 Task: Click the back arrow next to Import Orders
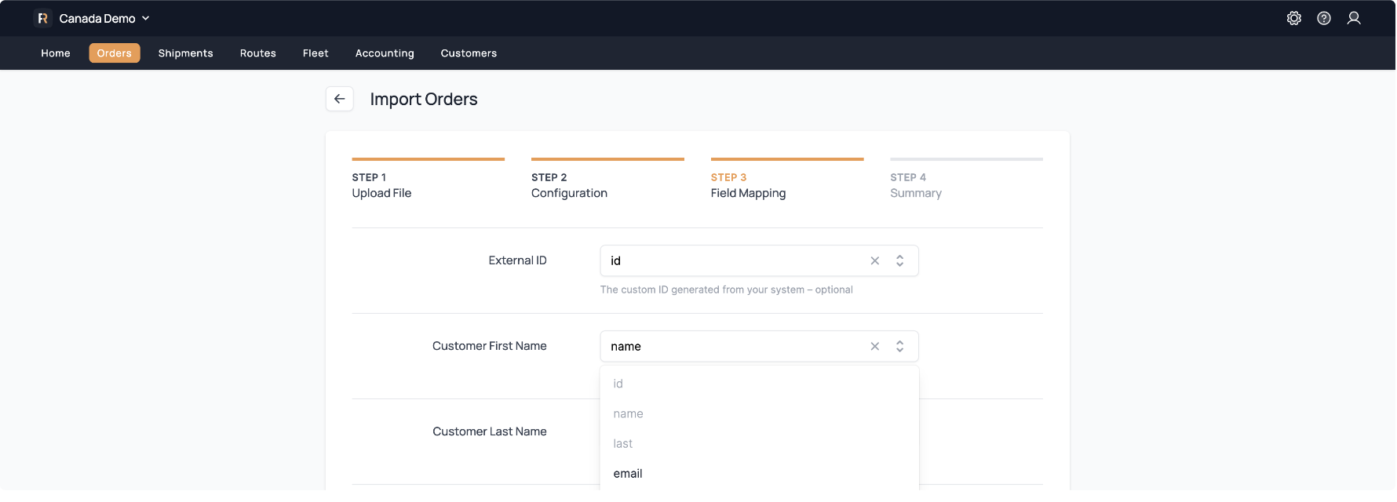pyautogui.click(x=339, y=99)
